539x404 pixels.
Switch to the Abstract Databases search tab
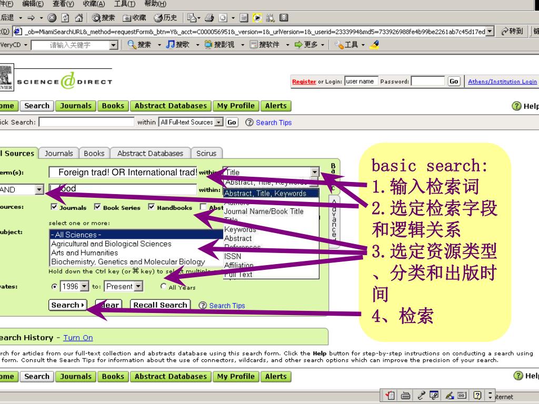150,153
